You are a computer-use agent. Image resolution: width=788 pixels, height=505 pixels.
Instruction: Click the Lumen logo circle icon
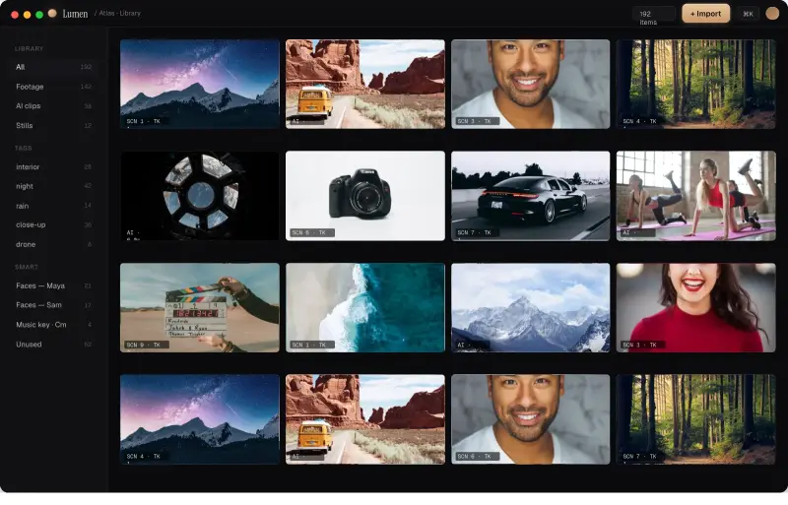click(x=52, y=14)
